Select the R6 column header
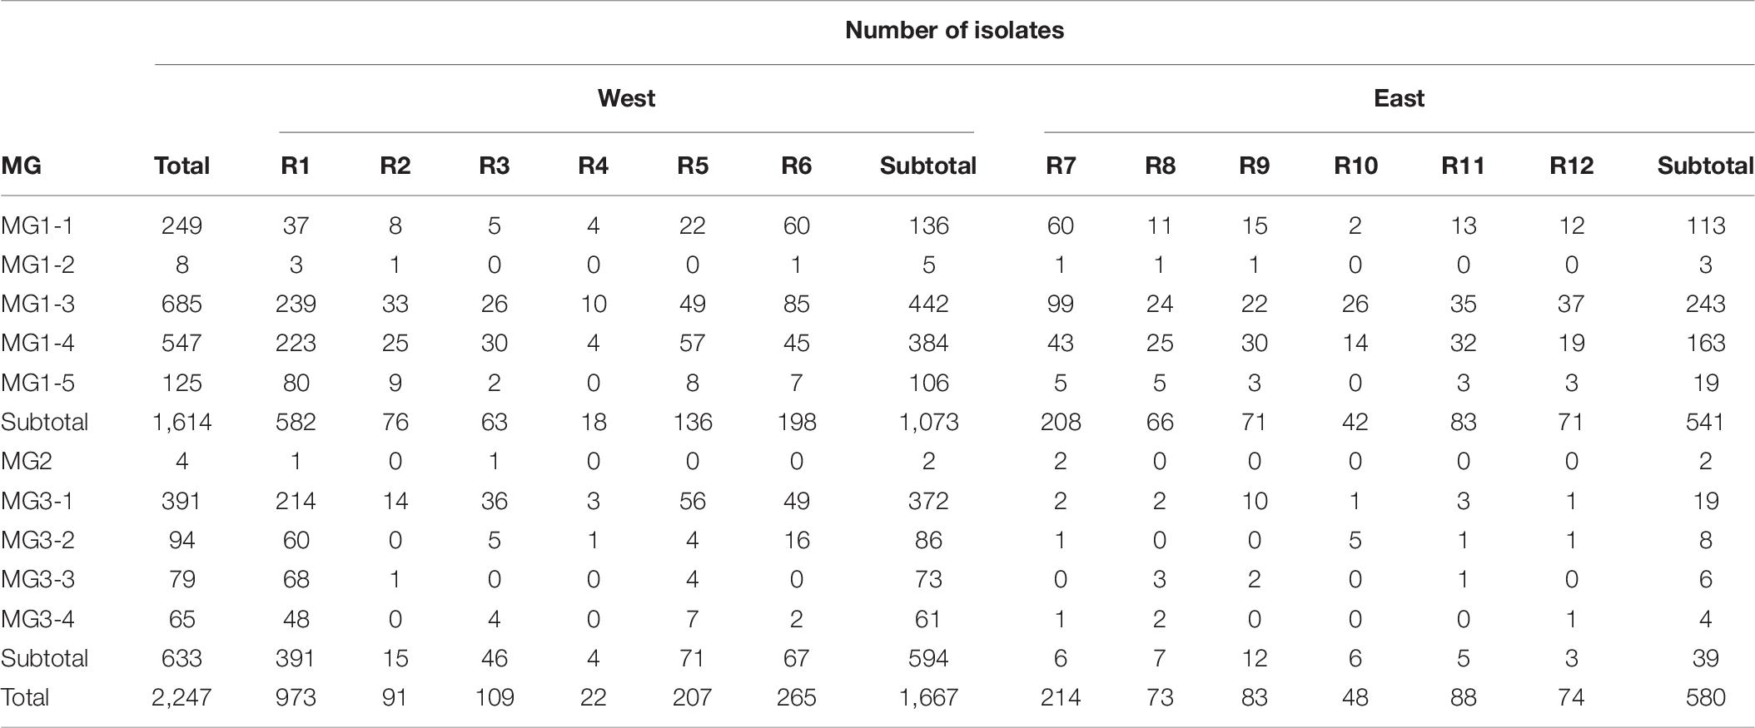Screen dimensions: 1755x728 click(x=796, y=166)
